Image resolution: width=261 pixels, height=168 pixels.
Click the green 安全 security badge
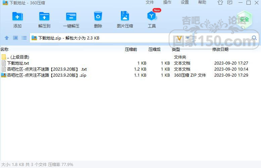[x=245, y=19]
